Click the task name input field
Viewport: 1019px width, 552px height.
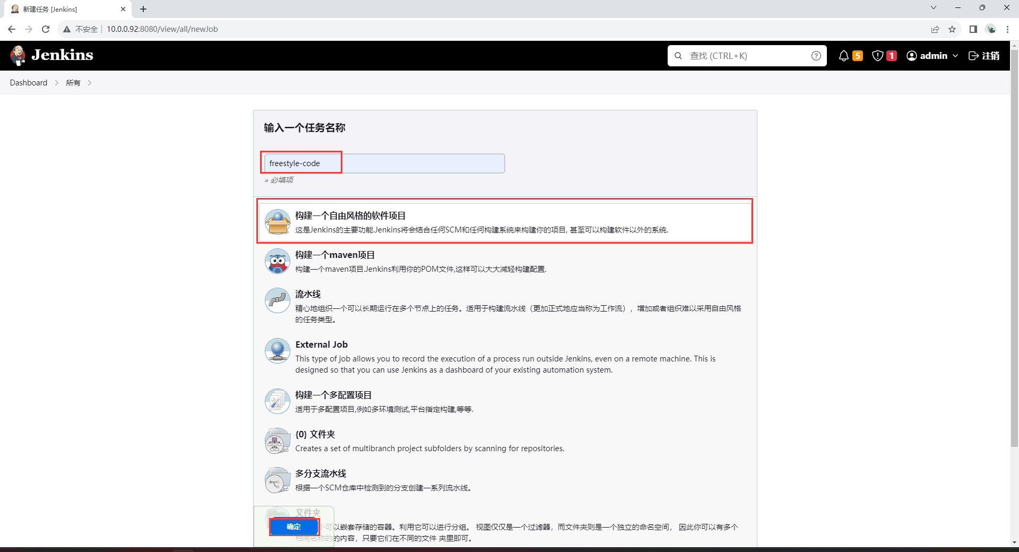pos(384,163)
